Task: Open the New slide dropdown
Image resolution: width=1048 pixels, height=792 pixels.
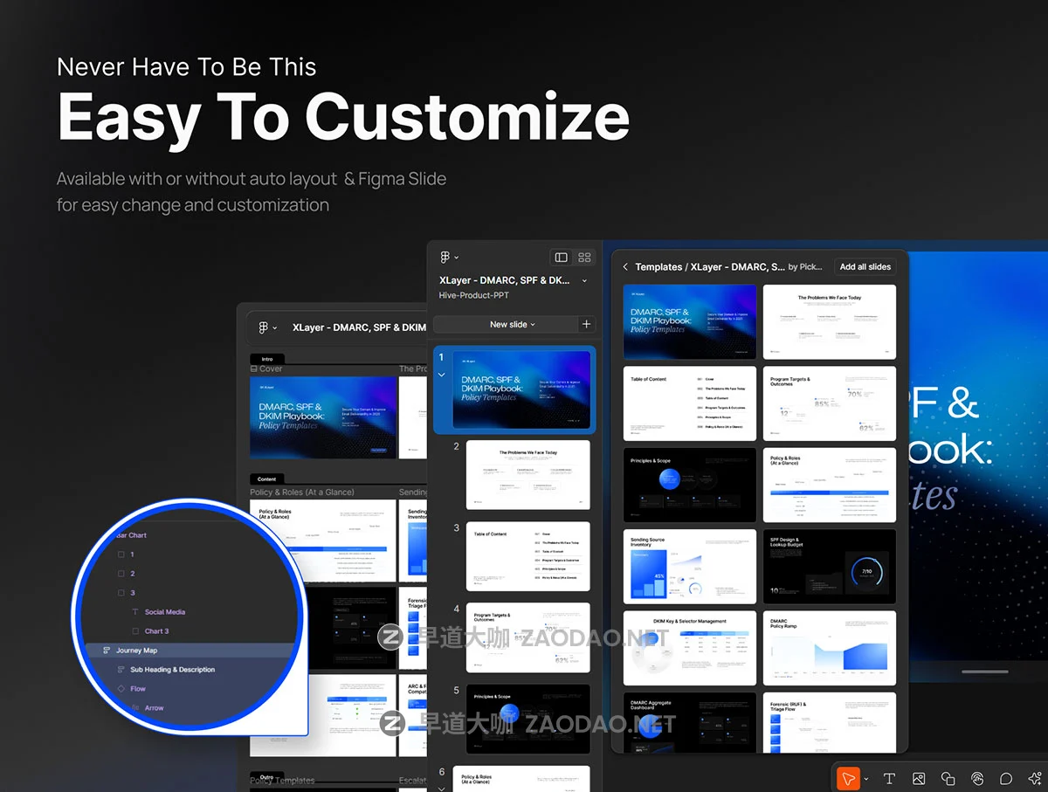Action: 512,324
